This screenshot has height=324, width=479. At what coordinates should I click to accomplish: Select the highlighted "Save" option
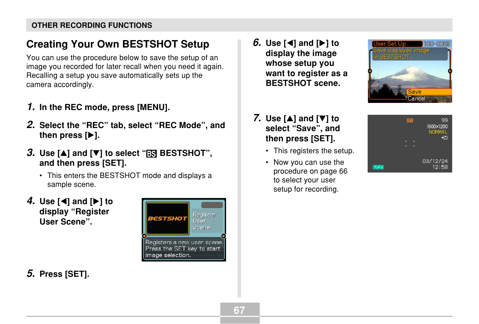click(429, 92)
